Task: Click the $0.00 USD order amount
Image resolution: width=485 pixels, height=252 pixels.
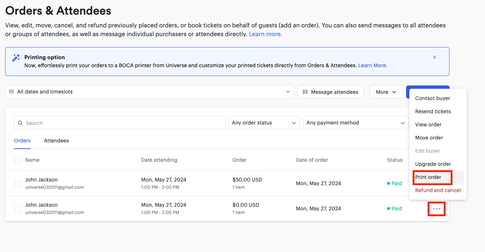Action: click(x=246, y=205)
